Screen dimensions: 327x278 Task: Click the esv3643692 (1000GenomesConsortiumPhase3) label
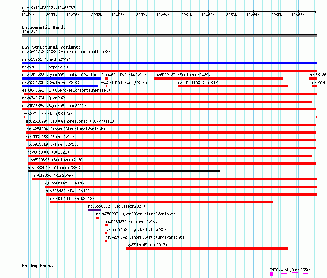(x=66, y=90)
